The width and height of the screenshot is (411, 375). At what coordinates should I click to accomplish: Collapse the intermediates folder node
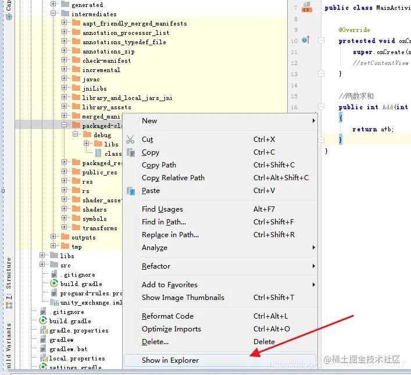53,13
